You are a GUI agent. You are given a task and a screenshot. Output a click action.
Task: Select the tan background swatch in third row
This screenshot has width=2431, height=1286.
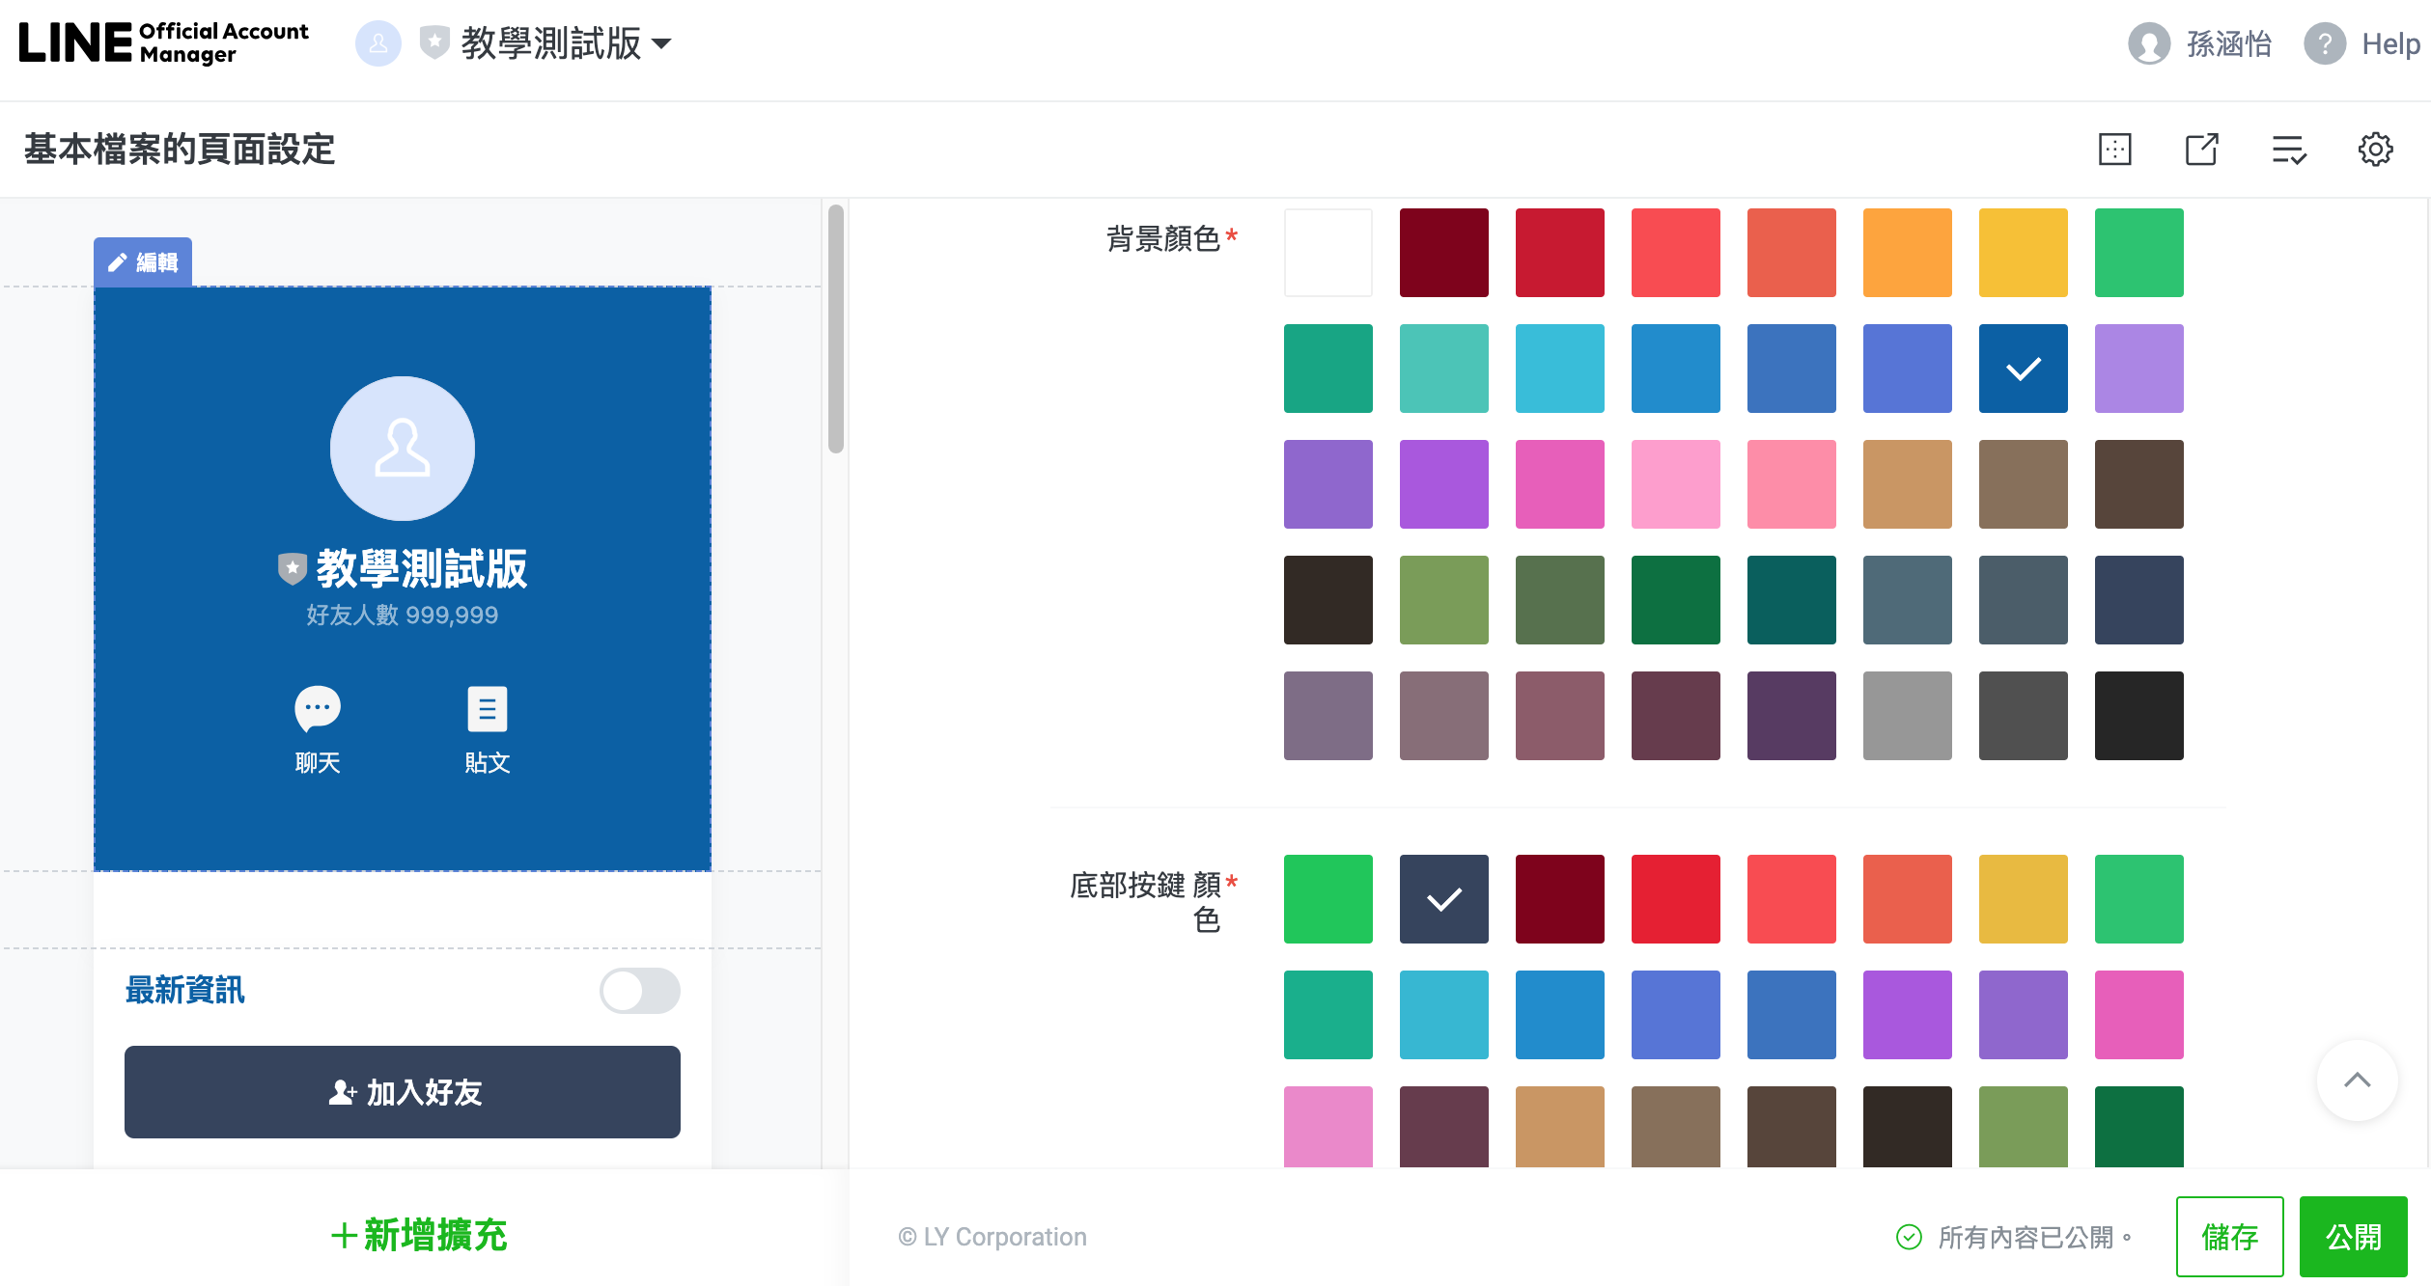1908,484
